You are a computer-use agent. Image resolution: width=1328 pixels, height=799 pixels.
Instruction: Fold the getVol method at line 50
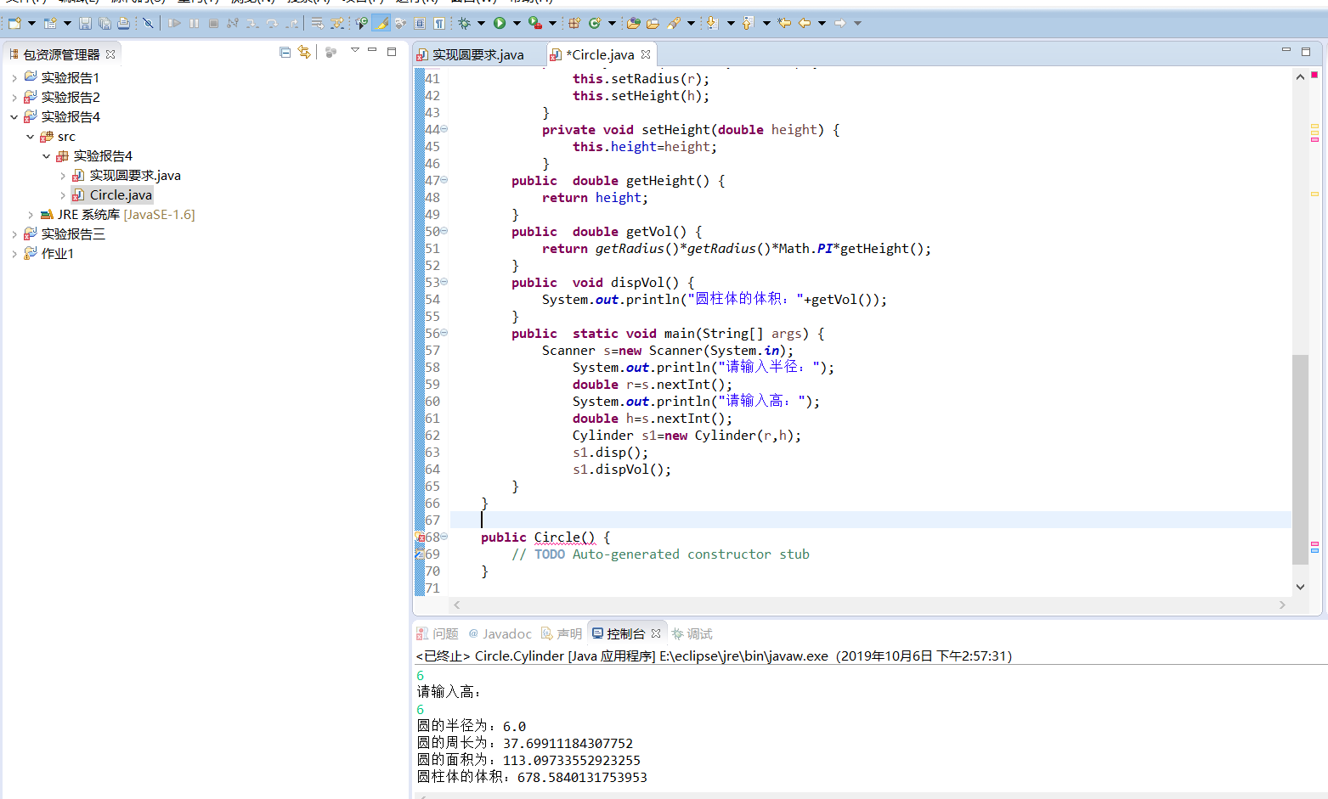pos(444,231)
